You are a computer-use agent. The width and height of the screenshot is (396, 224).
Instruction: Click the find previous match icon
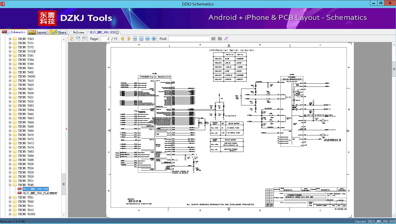[x=213, y=39]
